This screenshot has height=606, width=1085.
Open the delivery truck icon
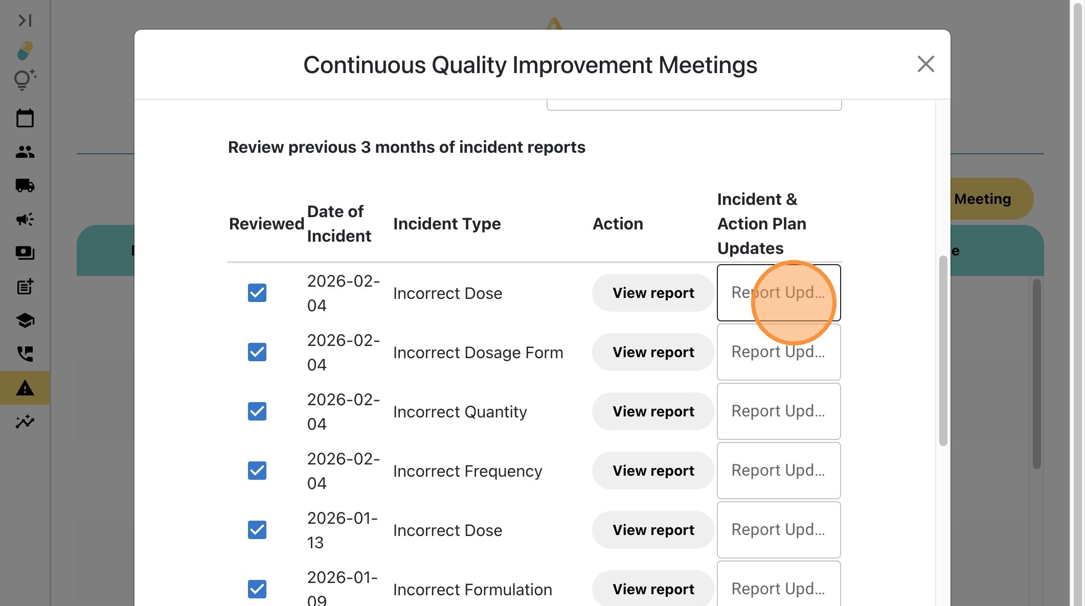pos(25,185)
